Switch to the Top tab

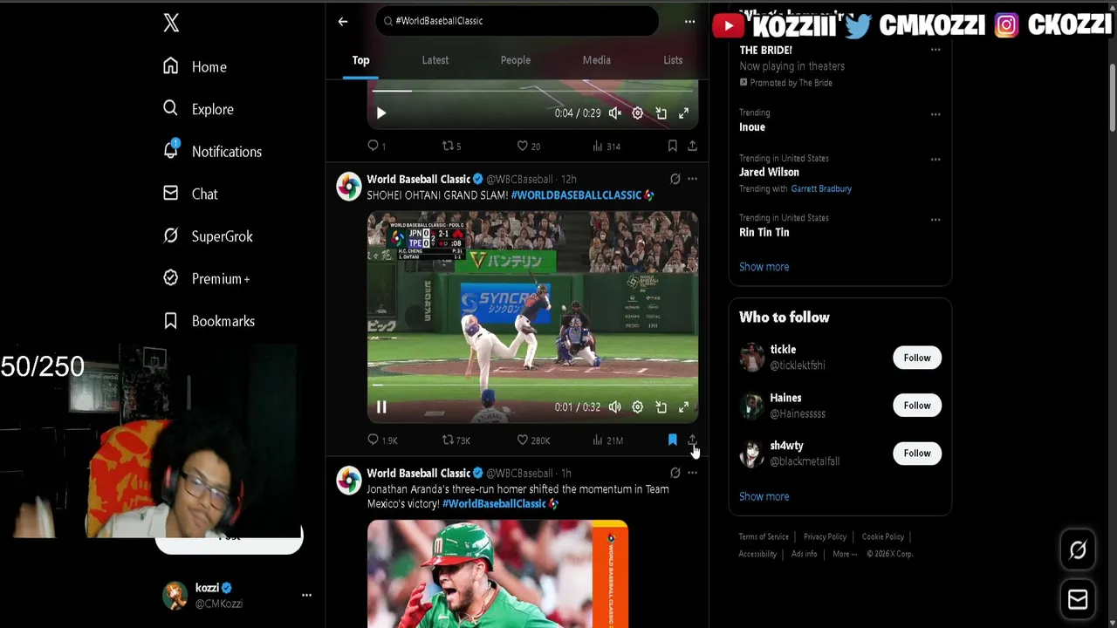click(360, 60)
